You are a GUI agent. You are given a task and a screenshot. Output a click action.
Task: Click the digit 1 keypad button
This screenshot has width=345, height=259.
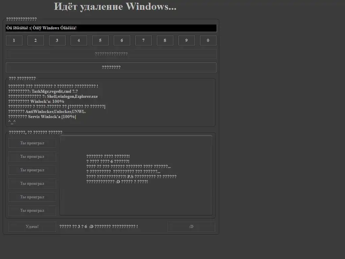click(14, 40)
